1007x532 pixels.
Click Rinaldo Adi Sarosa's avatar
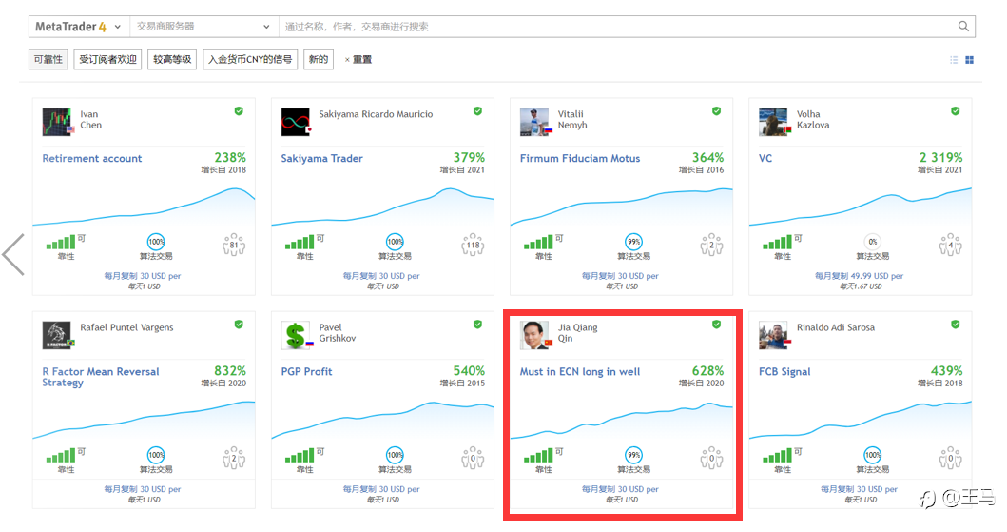(774, 335)
